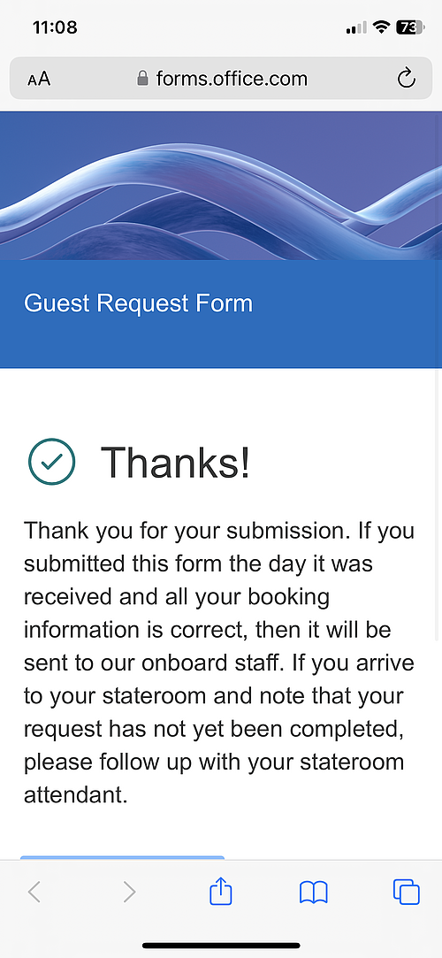Viewport: 442px width, 958px height.
Task: Tap the 11:08 clock in status bar
Action: point(55,27)
